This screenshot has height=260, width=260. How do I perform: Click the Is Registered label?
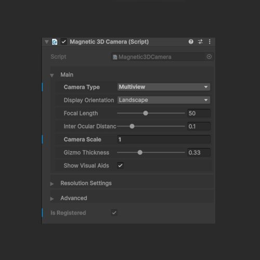pyautogui.click(x=68, y=213)
